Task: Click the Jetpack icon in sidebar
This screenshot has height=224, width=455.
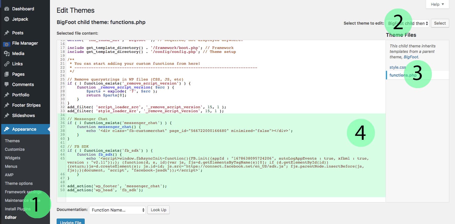Action: click(7, 19)
